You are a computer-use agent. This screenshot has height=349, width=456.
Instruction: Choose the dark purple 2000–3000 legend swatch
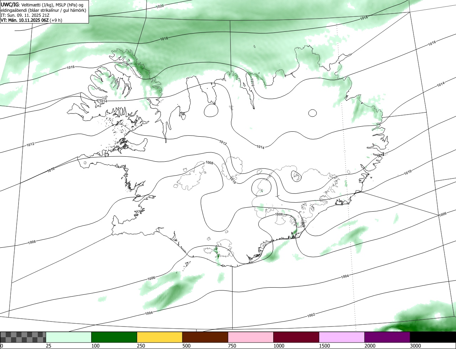pos(387,337)
